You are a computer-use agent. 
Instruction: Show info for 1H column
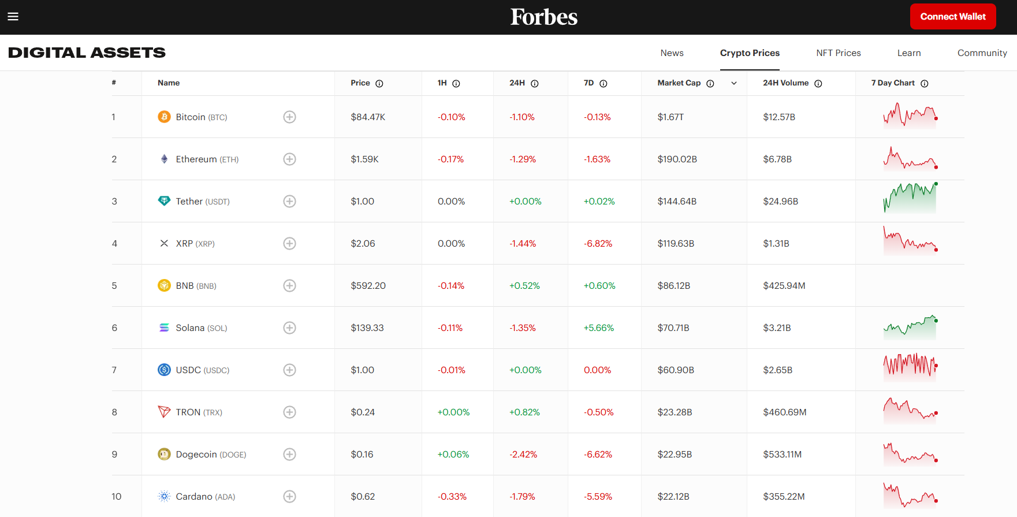point(456,84)
